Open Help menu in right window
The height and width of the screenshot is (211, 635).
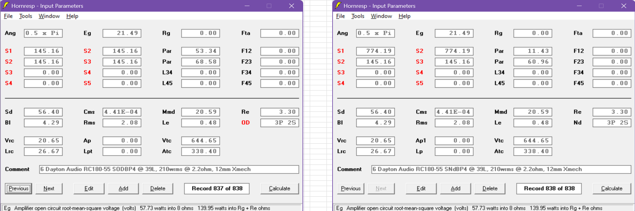click(404, 16)
